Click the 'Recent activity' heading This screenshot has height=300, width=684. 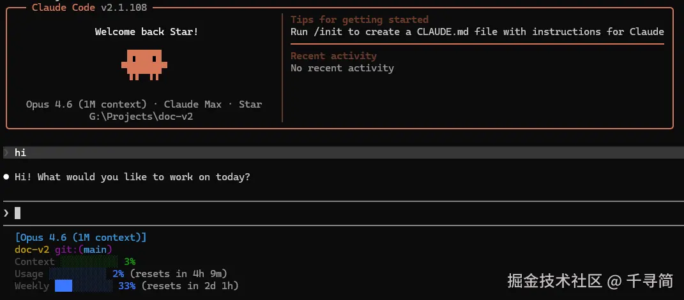(x=333, y=56)
